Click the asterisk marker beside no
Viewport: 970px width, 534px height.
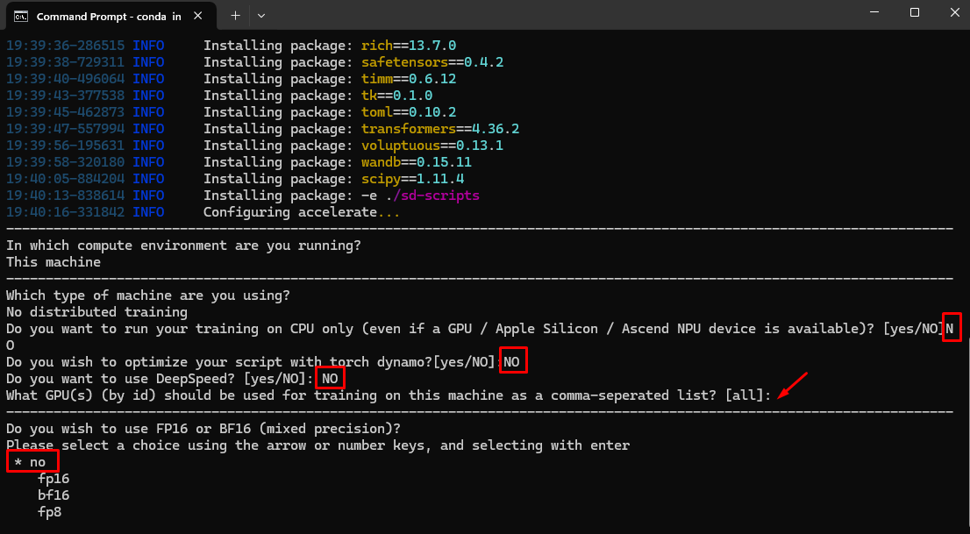(18, 462)
